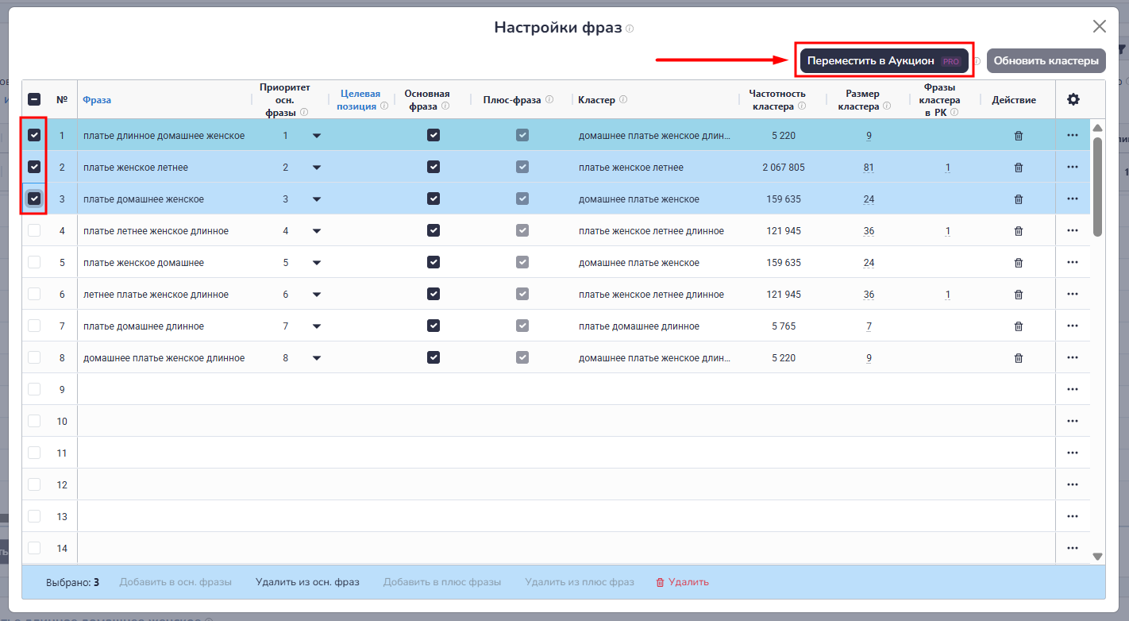Open three-dot menu for row 6
Image resolution: width=1129 pixels, height=621 pixels.
coord(1073,295)
